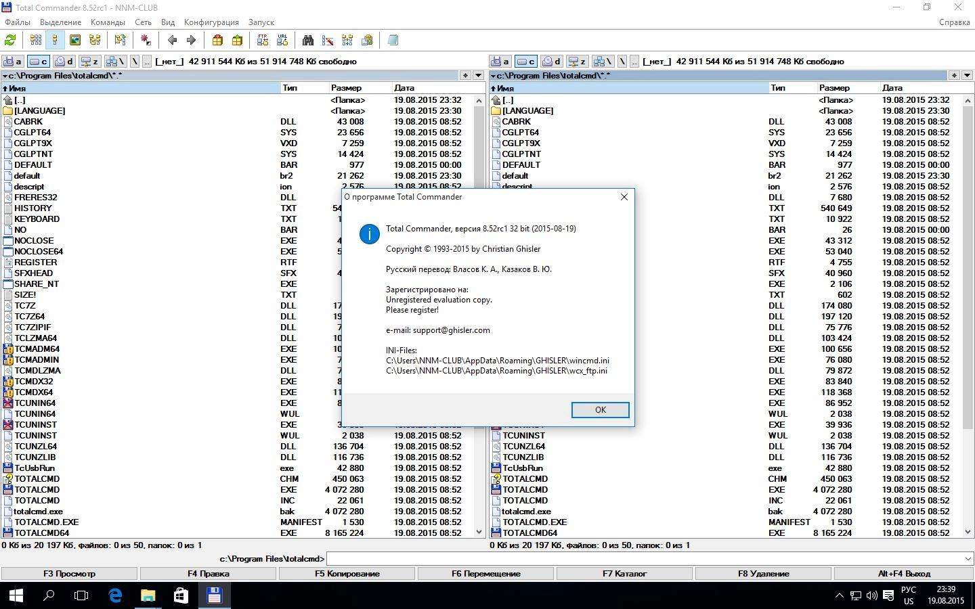Select drive d in left panel
Image resolution: width=975 pixels, height=609 pixels.
[64, 61]
